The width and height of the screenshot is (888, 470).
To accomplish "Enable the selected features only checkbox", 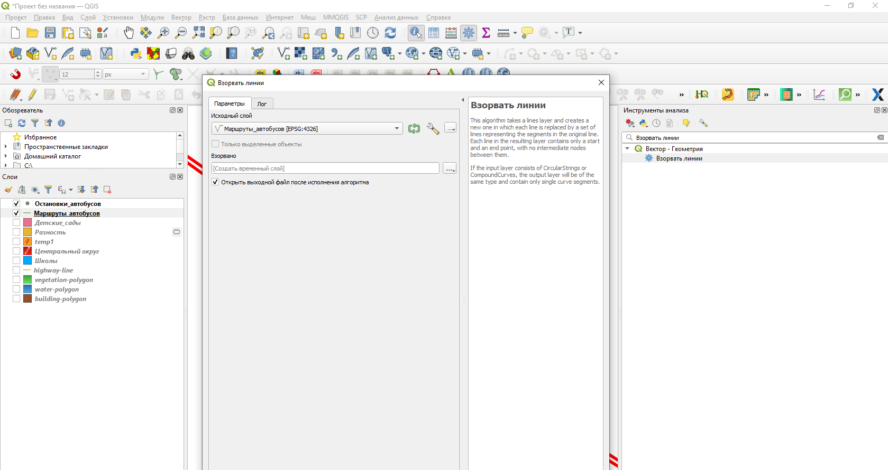I will (215, 144).
